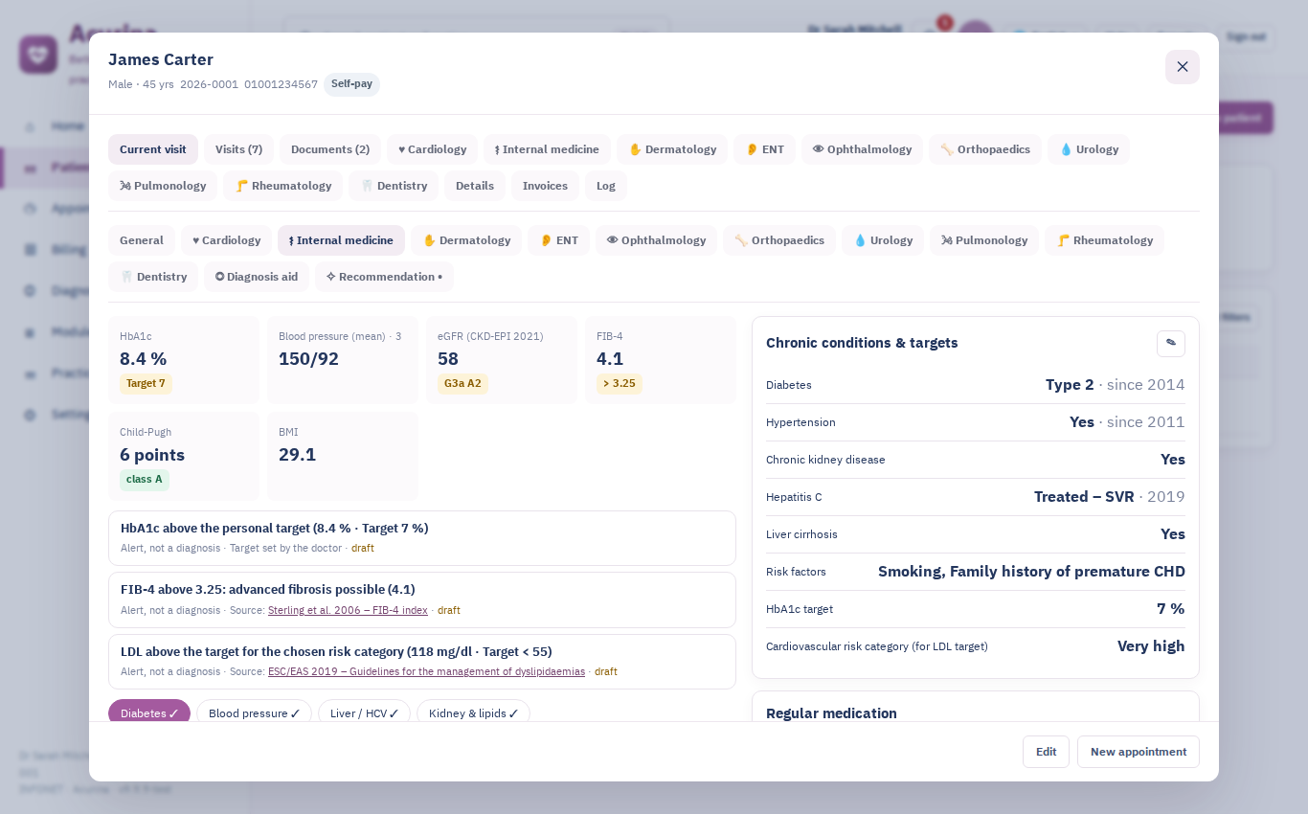Click the New appointment button
Viewport: 1308px width, 814px height.
pyautogui.click(x=1139, y=752)
